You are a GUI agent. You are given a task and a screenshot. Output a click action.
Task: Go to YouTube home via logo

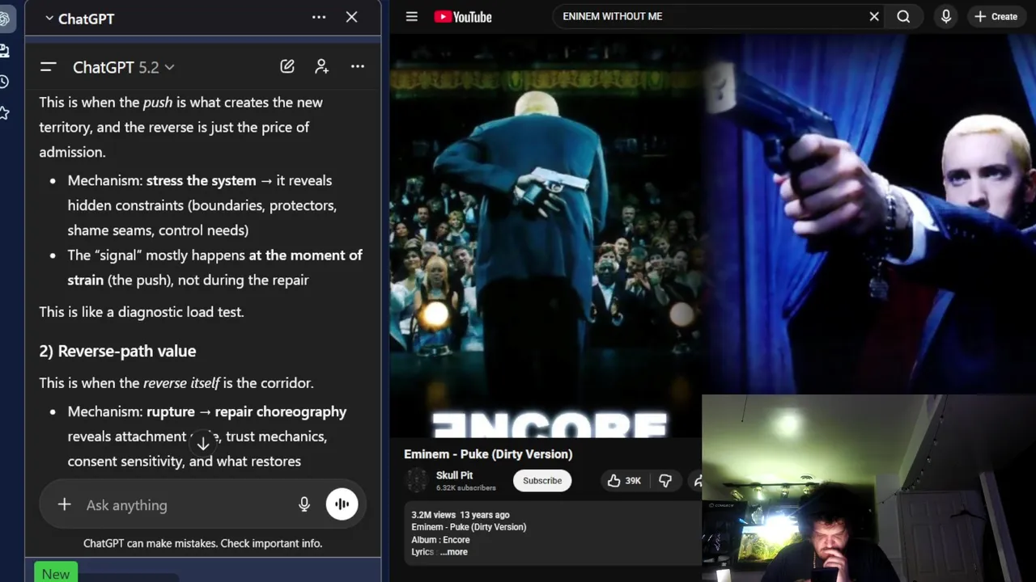[x=463, y=16]
